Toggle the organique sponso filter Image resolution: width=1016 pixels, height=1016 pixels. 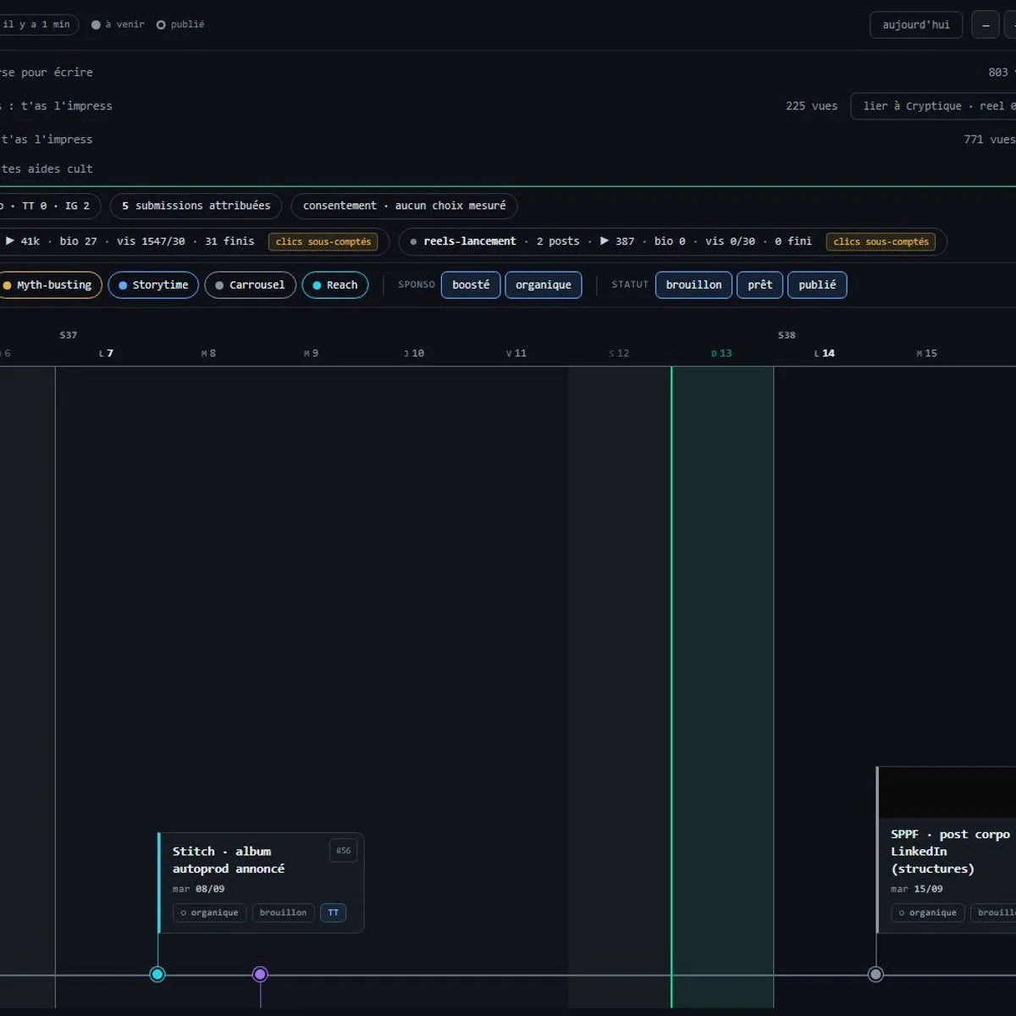click(x=544, y=285)
